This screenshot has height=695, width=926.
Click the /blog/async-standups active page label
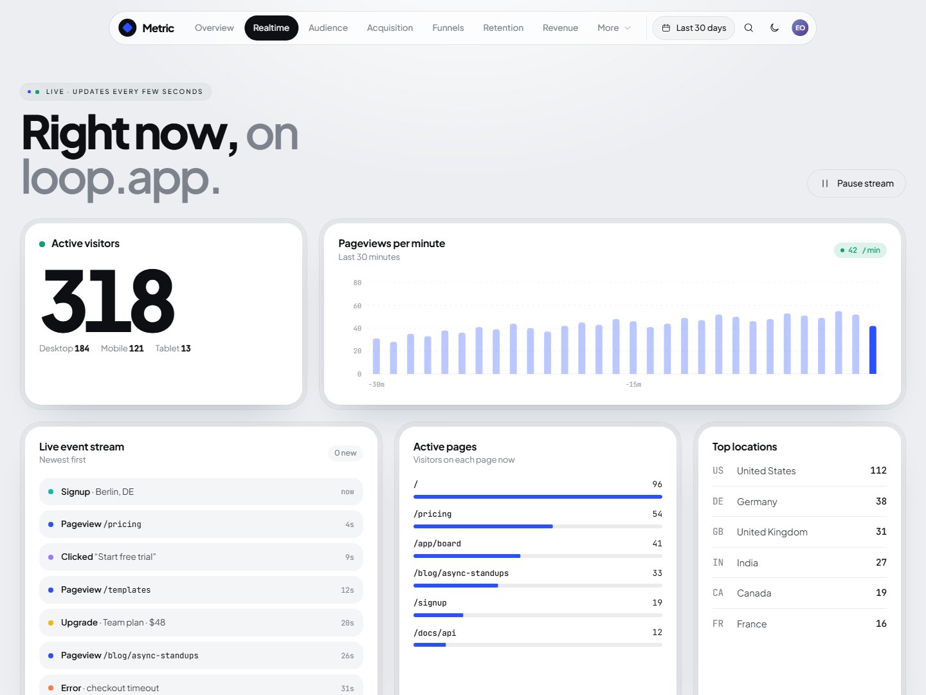pyautogui.click(x=461, y=573)
